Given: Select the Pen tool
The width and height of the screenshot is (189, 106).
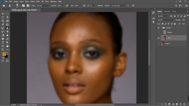Looking at the screenshot, I should tap(7, 39).
